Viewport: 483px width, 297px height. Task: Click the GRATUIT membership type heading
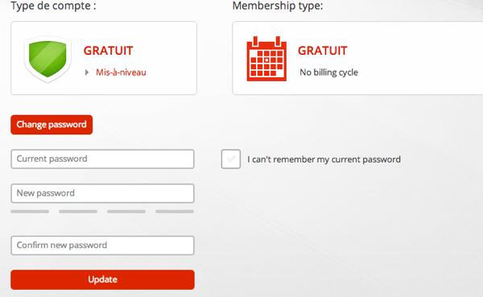[323, 51]
